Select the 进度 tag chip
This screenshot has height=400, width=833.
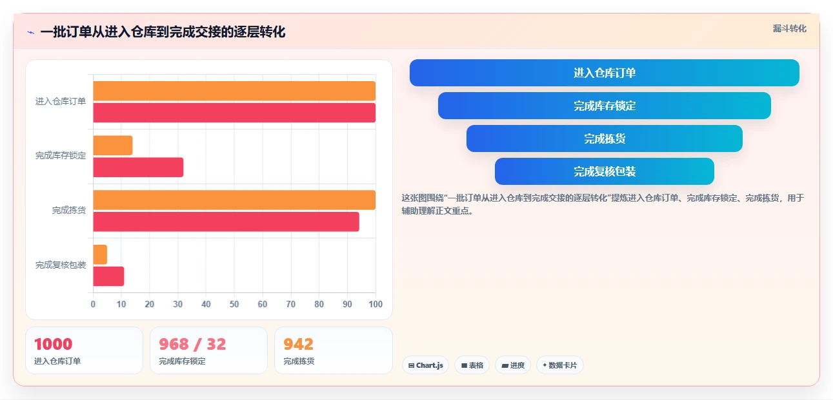[513, 365]
